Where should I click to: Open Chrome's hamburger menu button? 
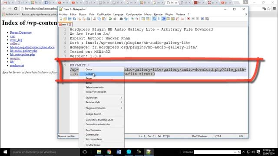[x=274, y=9]
